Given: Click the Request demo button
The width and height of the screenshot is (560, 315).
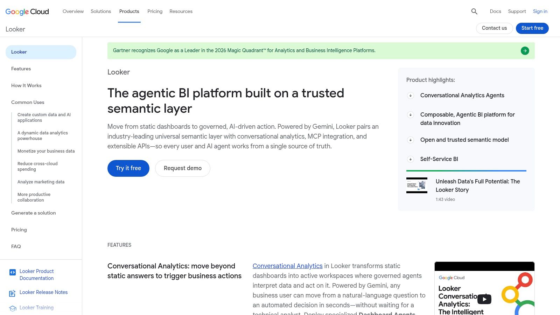Looking at the screenshot, I should click(x=183, y=168).
